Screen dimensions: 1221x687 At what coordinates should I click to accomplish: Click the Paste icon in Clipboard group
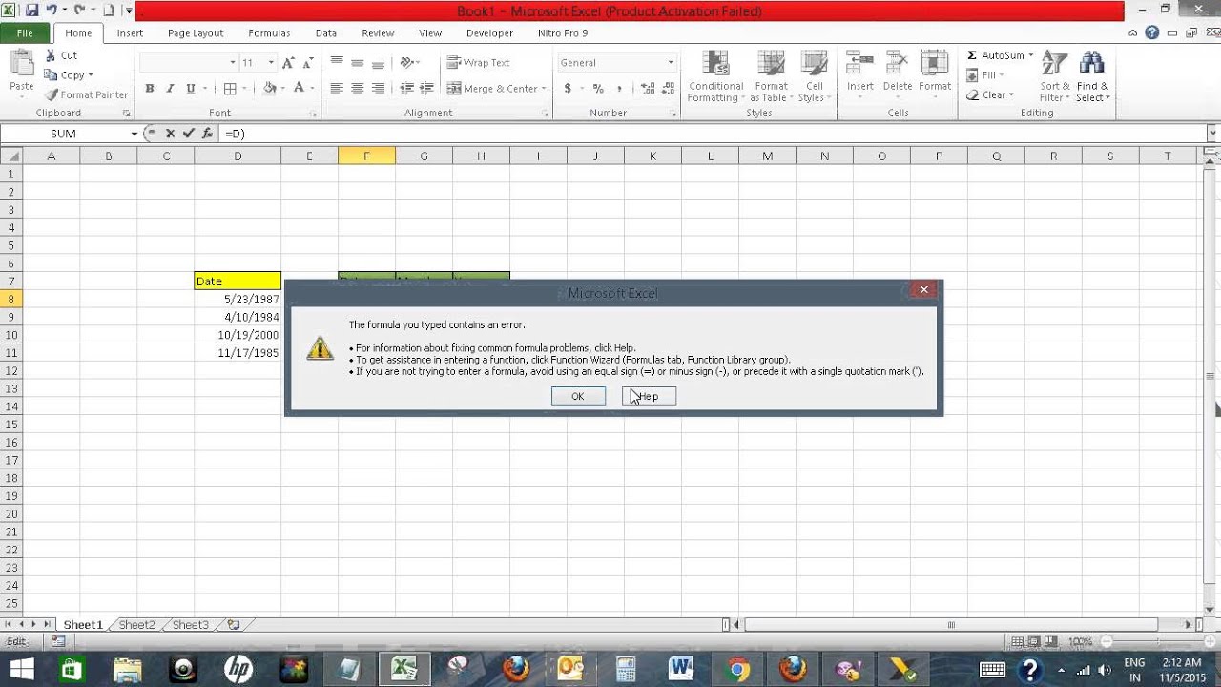(21, 63)
